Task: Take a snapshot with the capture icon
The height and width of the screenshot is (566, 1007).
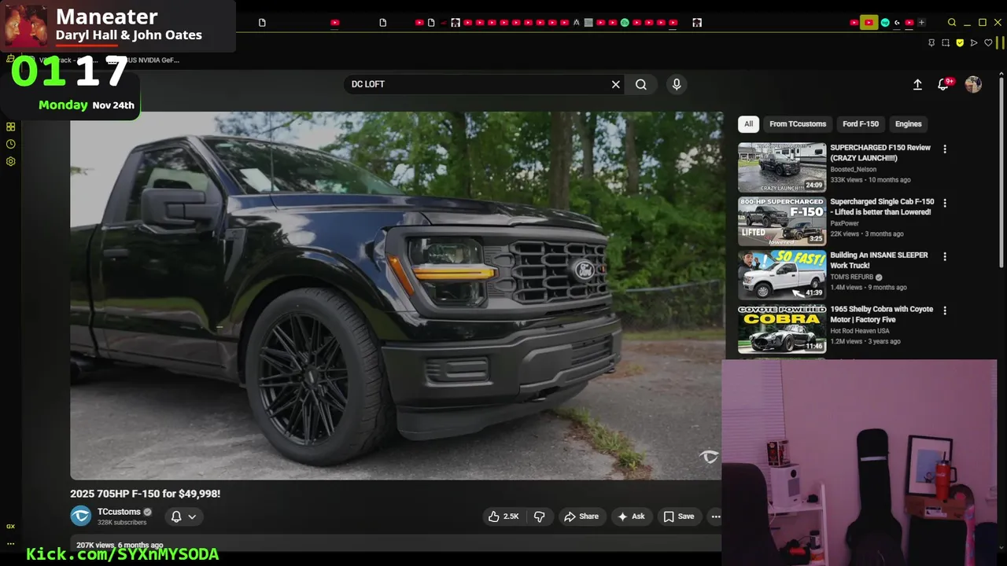Action: (946, 43)
